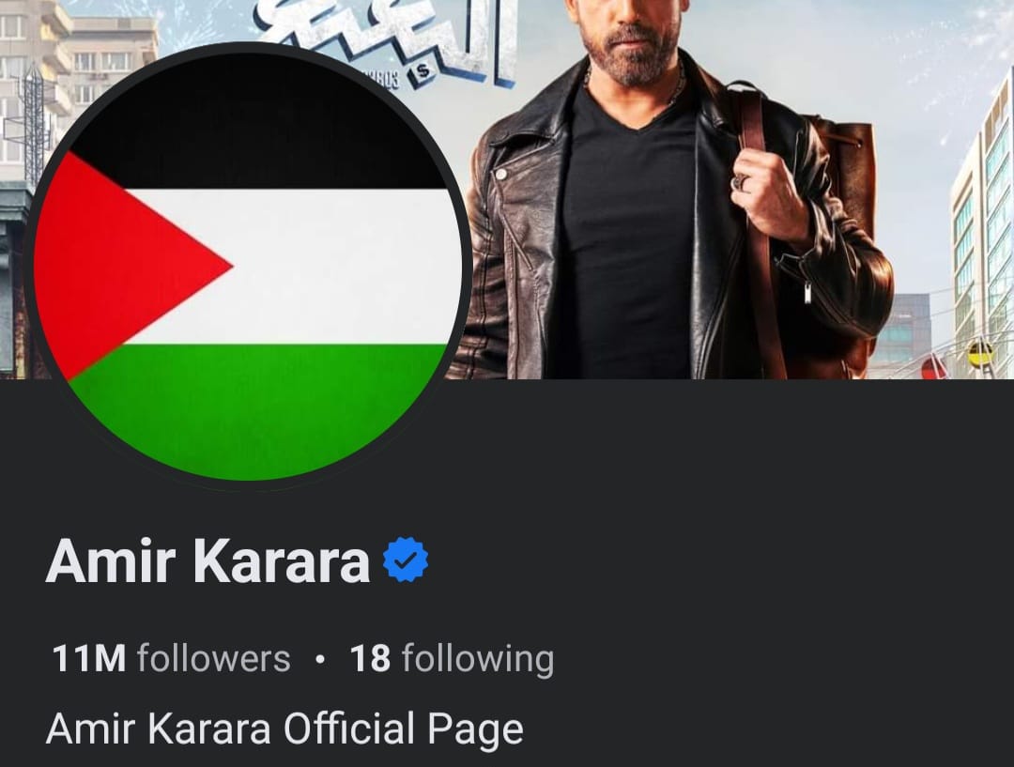Viewport: 1014px width, 767px height.
Task: Click the Amir Karara profile name
Action: click(207, 561)
